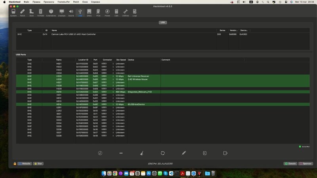Go to the PCIe section
The height and width of the screenshot is (178, 317).
point(98,13)
